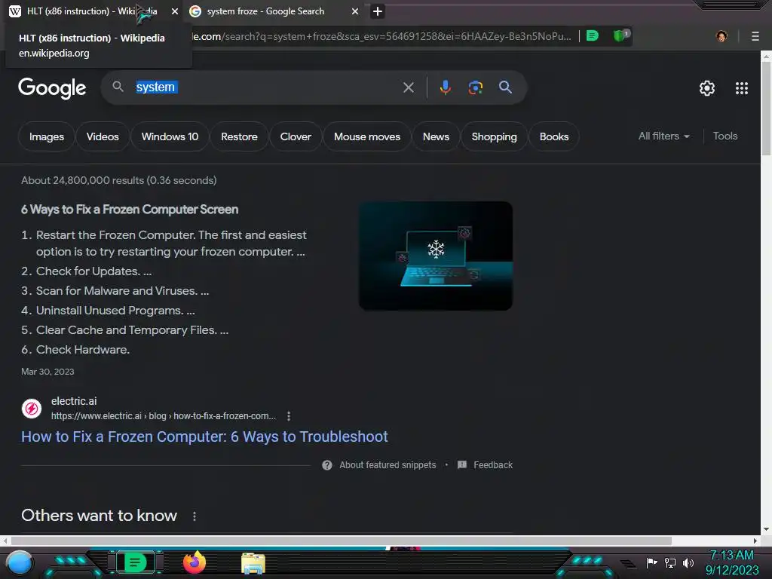Click the green shield extension icon
The image size is (772, 579).
(620, 35)
